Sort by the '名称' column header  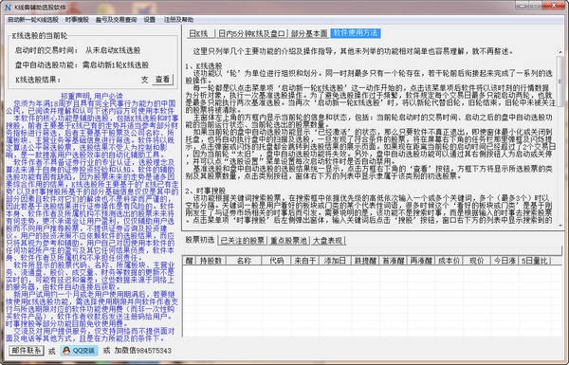click(245, 261)
